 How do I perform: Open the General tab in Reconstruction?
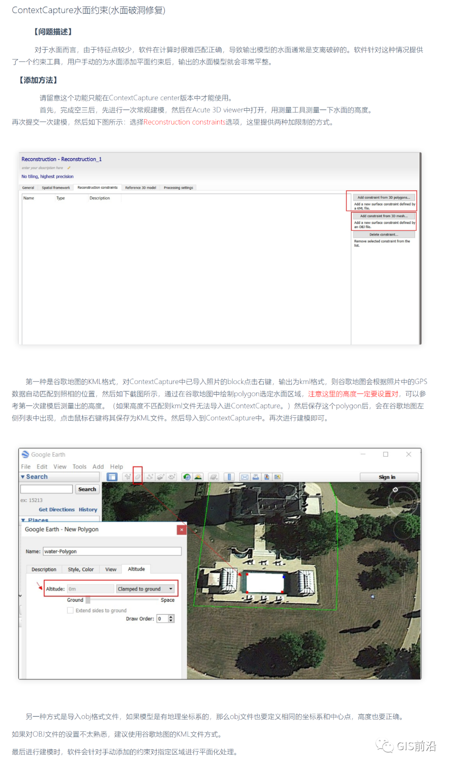click(x=28, y=188)
